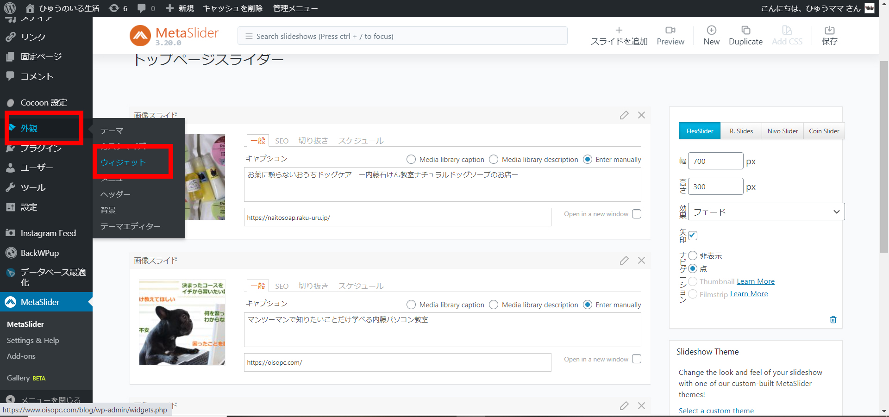Save the slideshow with 保存 icon
This screenshot has height=417, width=889.
tap(829, 31)
